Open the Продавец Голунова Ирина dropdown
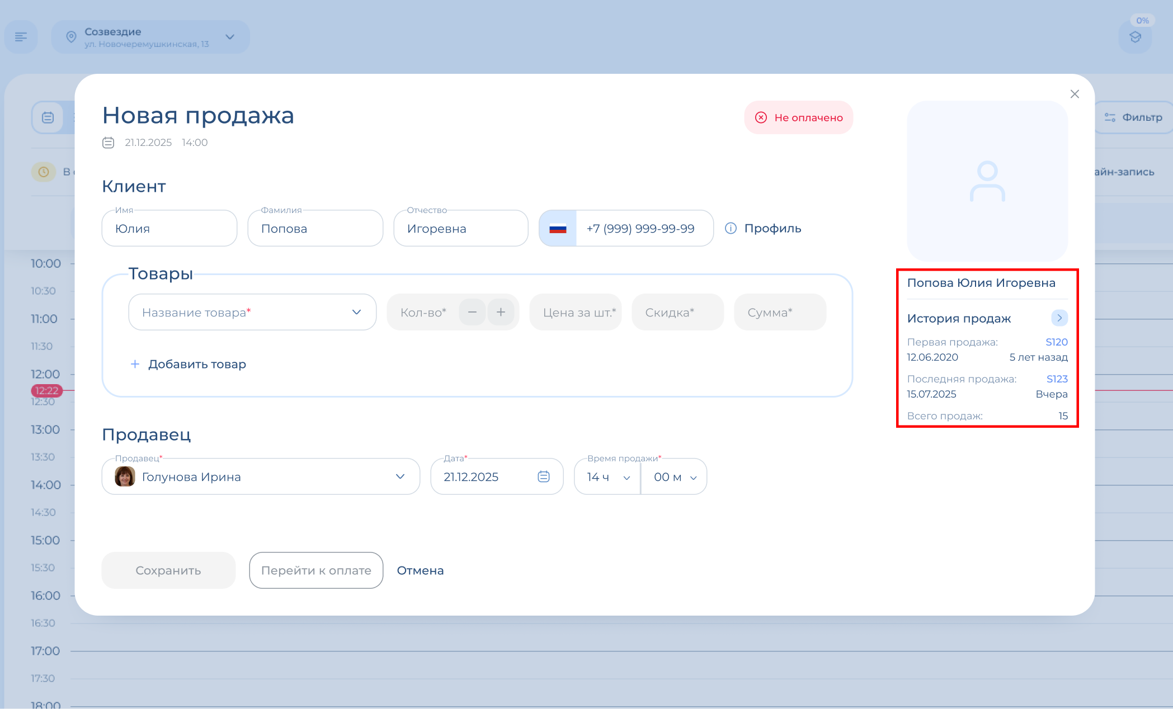1173x709 pixels. click(x=399, y=476)
